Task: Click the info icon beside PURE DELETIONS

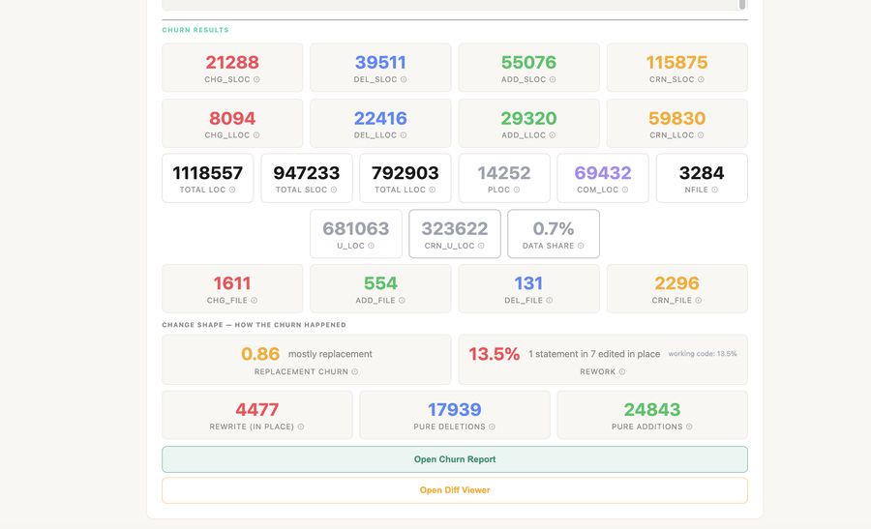Action: (493, 426)
